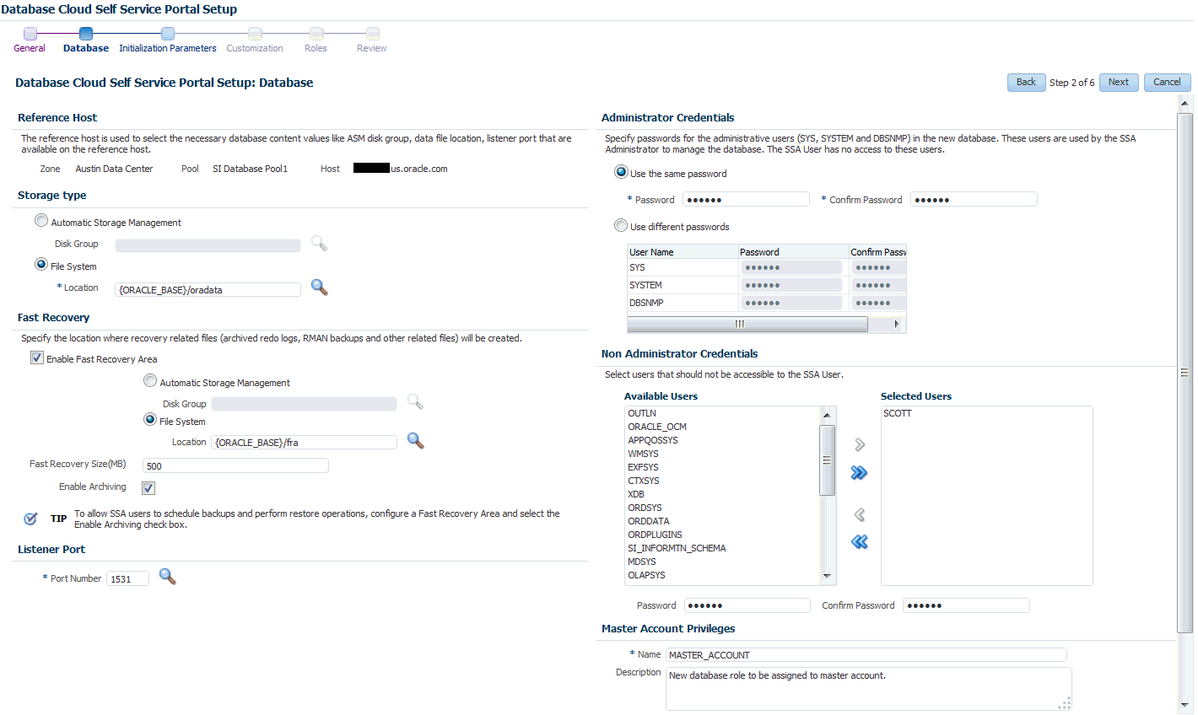Image resolution: width=1198 pixels, height=715 pixels.
Task: Click the Back button
Action: tap(1027, 83)
